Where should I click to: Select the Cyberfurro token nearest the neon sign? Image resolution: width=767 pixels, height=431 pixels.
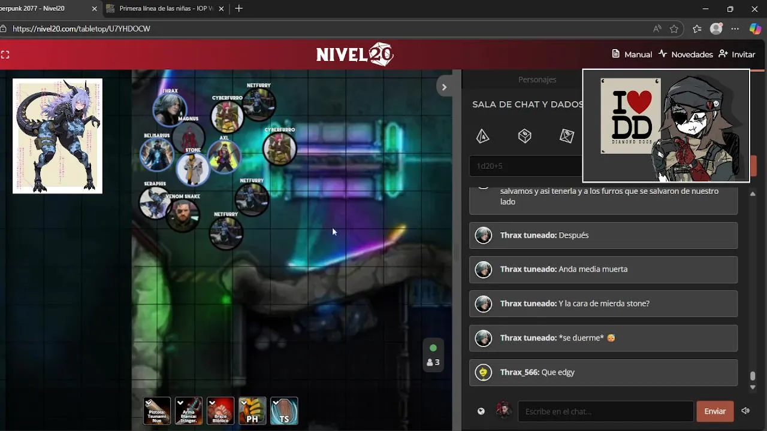[280, 148]
